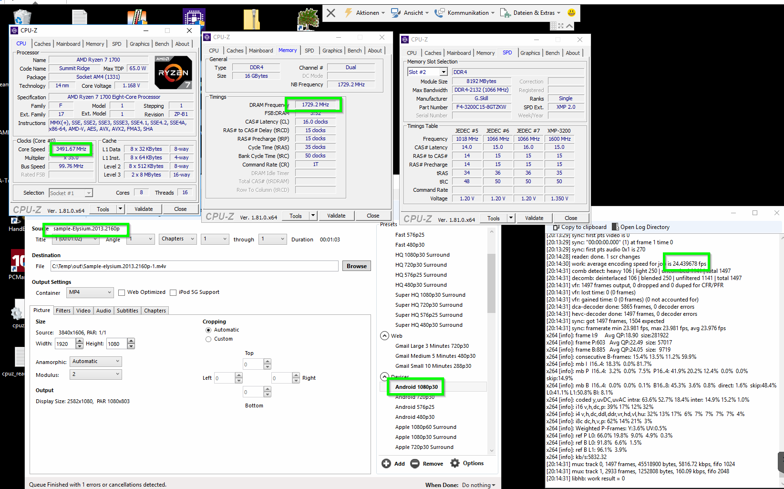Collapse the Web presets group
Screen dimensions: 784x489
pos(385,336)
